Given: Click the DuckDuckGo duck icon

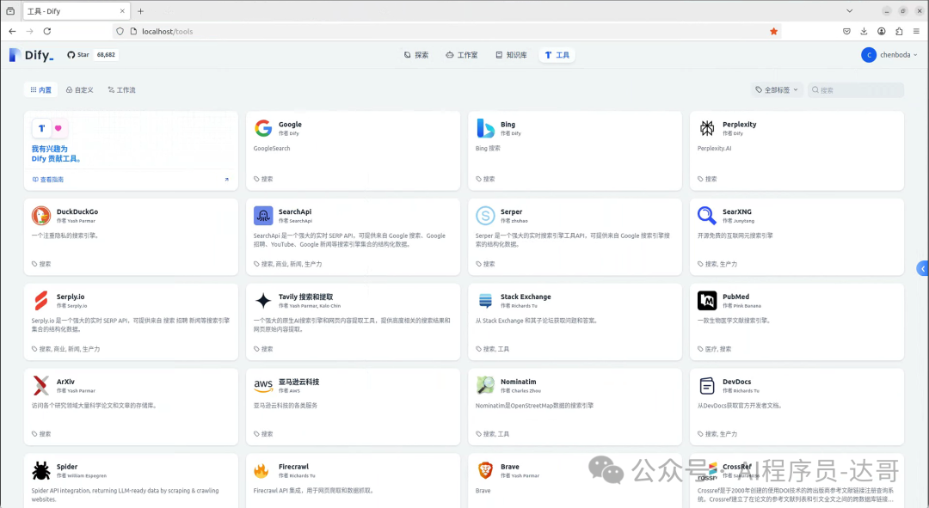Looking at the screenshot, I should [x=41, y=216].
